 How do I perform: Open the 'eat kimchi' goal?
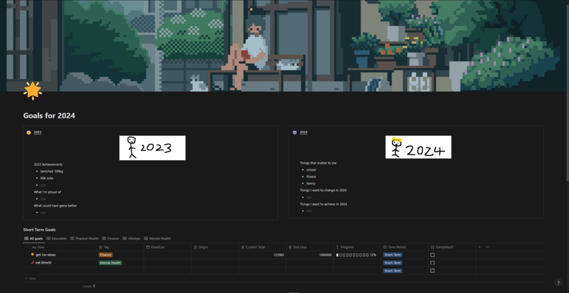tap(44, 262)
